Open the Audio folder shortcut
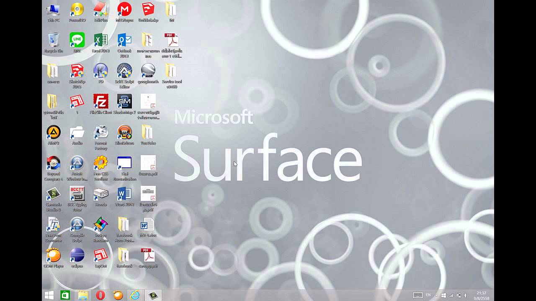This screenshot has width=536, height=301. [x=77, y=135]
